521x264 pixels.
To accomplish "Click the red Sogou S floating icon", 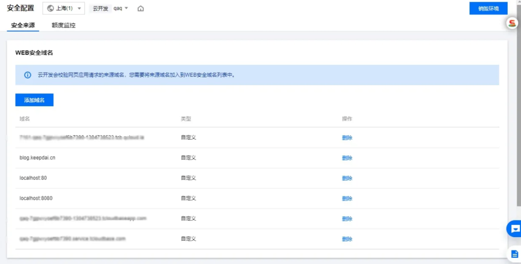I will click(512, 23).
